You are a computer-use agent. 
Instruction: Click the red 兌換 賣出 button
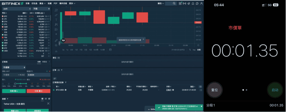click(x=39, y=91)
